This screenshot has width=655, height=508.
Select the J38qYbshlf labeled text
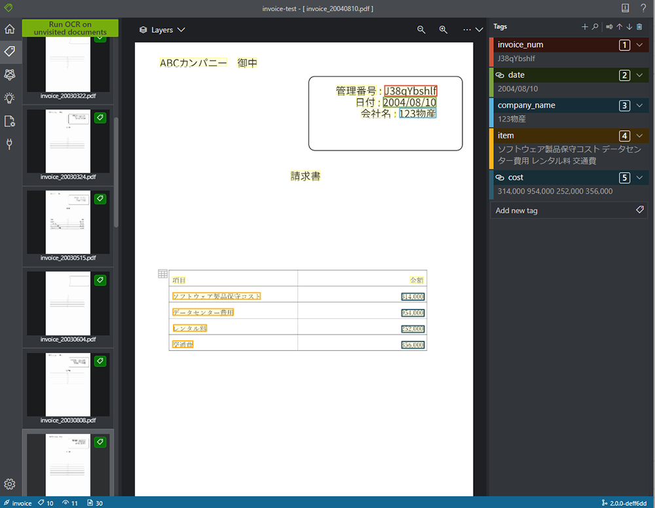411,90
